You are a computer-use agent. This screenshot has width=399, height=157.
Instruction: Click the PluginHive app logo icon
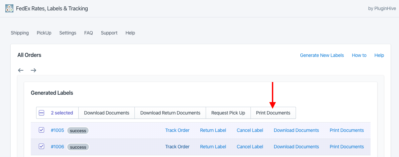pyautogui.click(x=9, y=8)
